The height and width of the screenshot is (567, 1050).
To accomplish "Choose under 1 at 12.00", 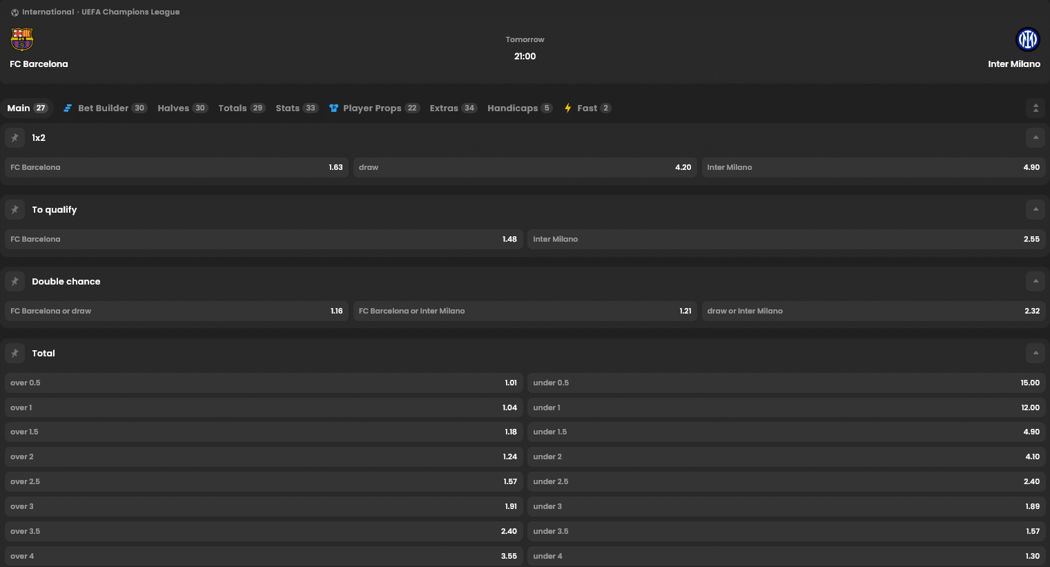I will click(x=786, y=407).
